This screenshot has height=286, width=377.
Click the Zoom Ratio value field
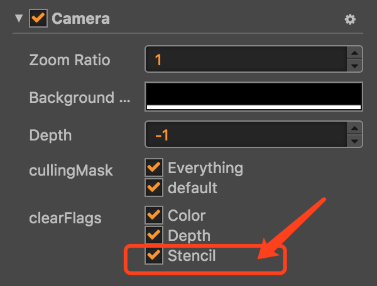coord(245,60)
